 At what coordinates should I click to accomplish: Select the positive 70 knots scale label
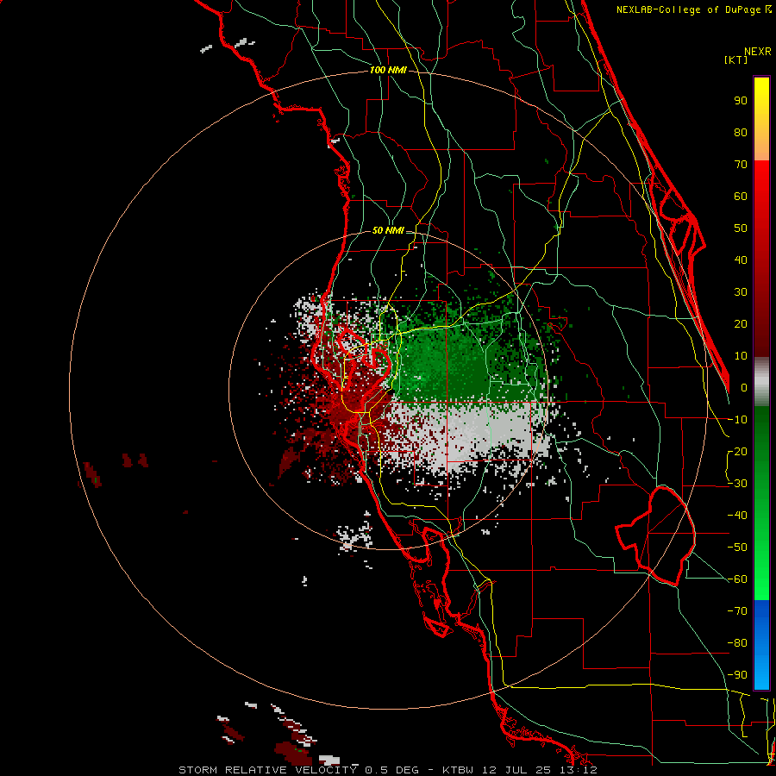pos(741,165)
